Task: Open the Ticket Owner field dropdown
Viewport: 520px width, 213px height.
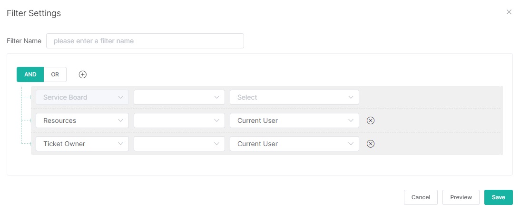Action: click(82, 144)
